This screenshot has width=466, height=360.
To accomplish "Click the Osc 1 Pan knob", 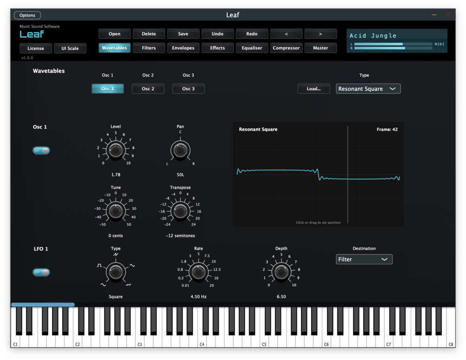I will click(x=180, y=151).
